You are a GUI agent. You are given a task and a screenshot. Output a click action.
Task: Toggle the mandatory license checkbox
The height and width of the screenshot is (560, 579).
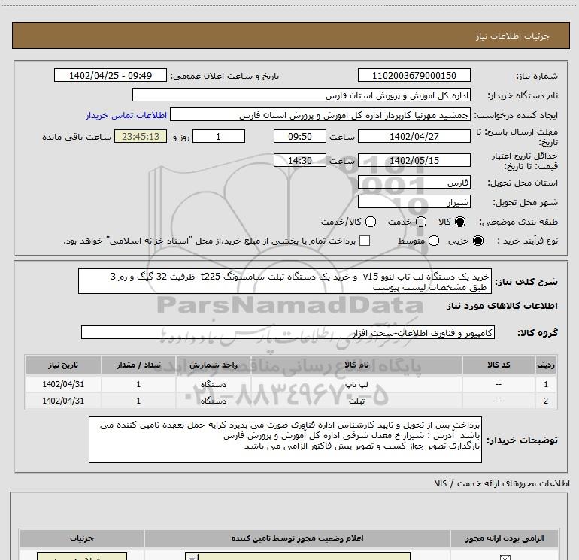tap(505, 558)
